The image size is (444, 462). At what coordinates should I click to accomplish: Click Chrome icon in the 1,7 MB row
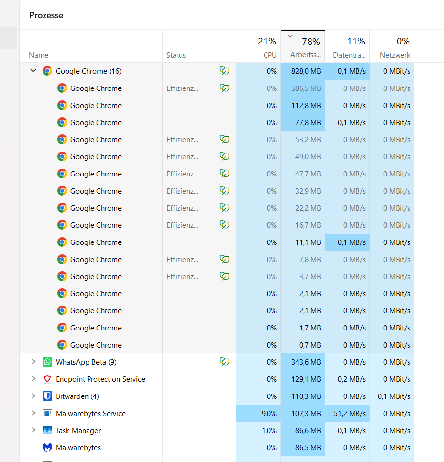(62, 328)
